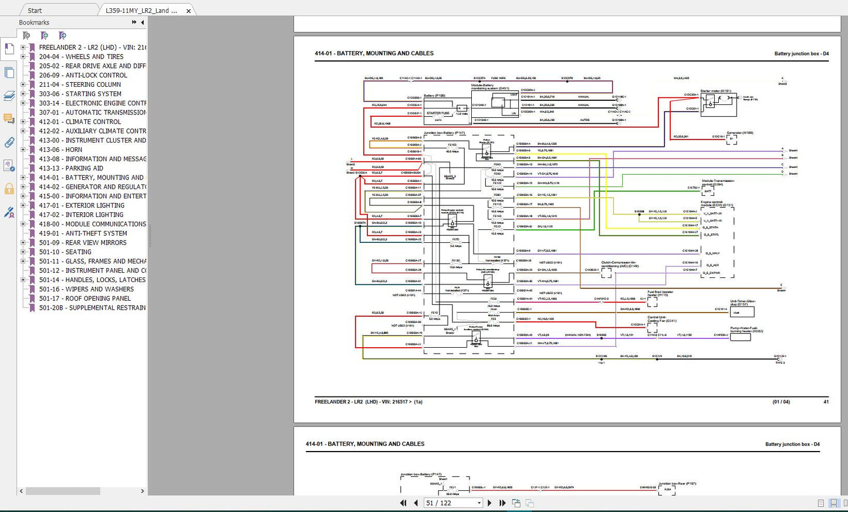Switch to the Start tab

pyautogui.click(x=35, y=11)
